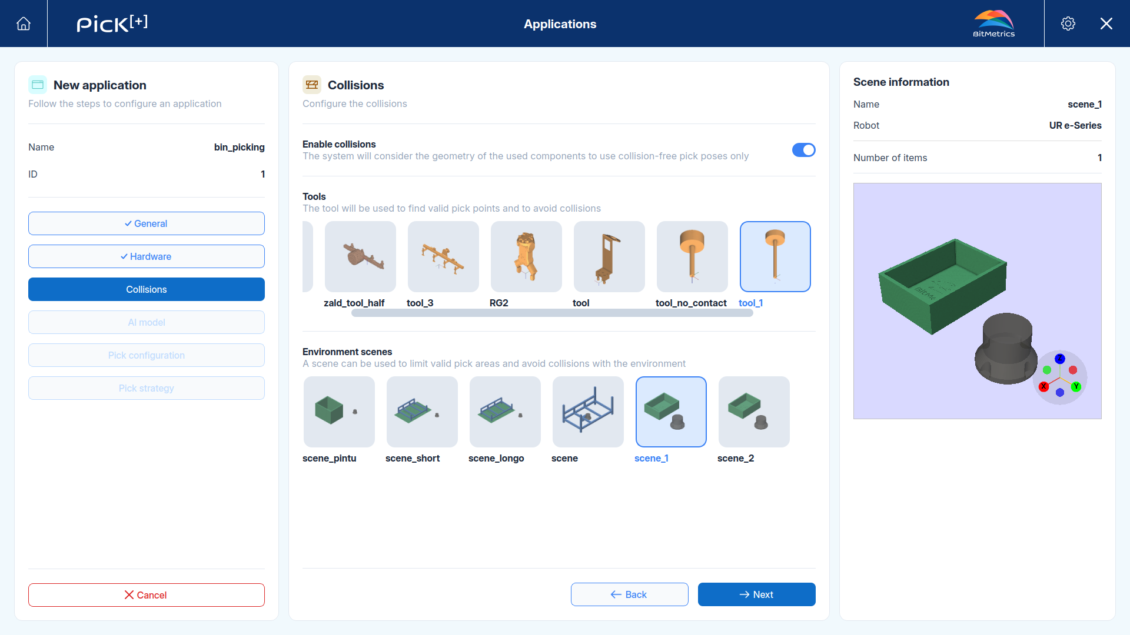Open the settings gear icon
This screenshot has height=635, width=1130.
[x=1068, y=24]
